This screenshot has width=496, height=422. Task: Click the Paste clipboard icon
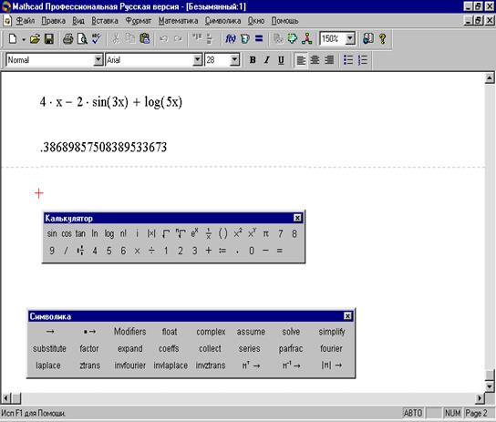[145, 39]
